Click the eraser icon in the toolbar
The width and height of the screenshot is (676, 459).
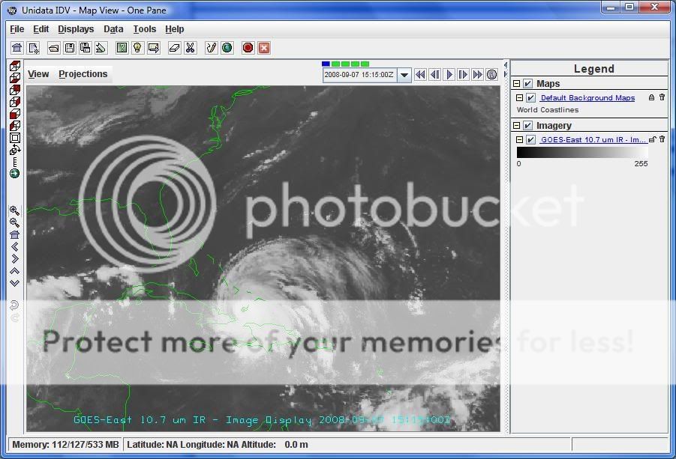[x=174, y=48]
